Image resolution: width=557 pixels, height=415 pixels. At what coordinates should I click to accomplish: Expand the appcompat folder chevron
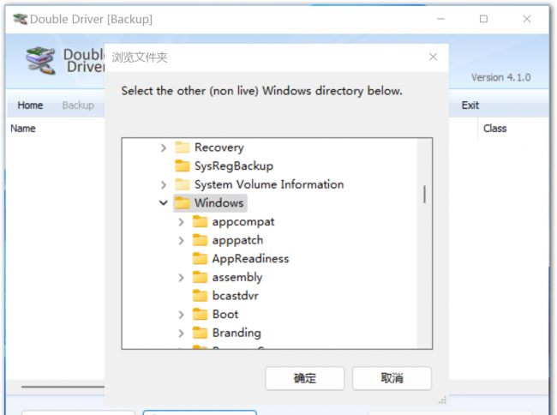181,222
